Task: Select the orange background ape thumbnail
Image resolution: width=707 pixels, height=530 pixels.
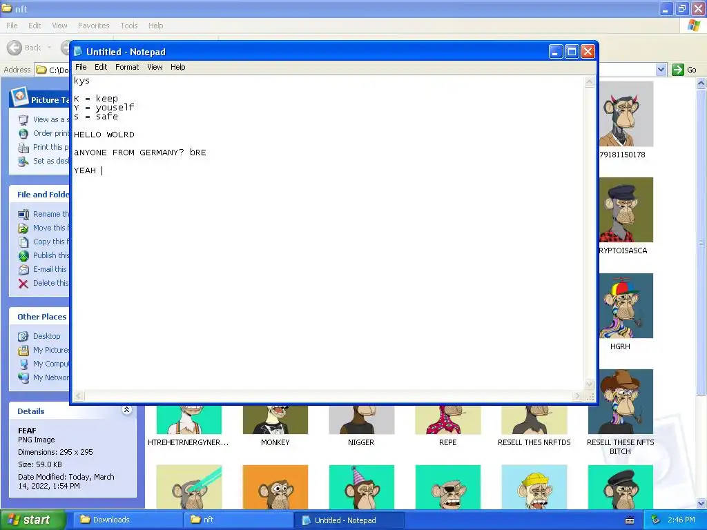Action: click(x=275, y=487)
